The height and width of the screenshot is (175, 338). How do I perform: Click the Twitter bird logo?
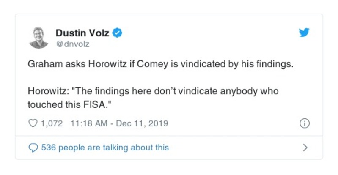(x=304, y=33)
